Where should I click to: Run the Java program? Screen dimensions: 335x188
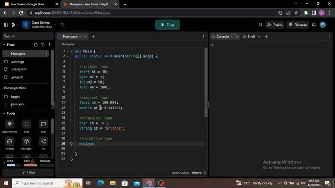[x=167, y=25]
